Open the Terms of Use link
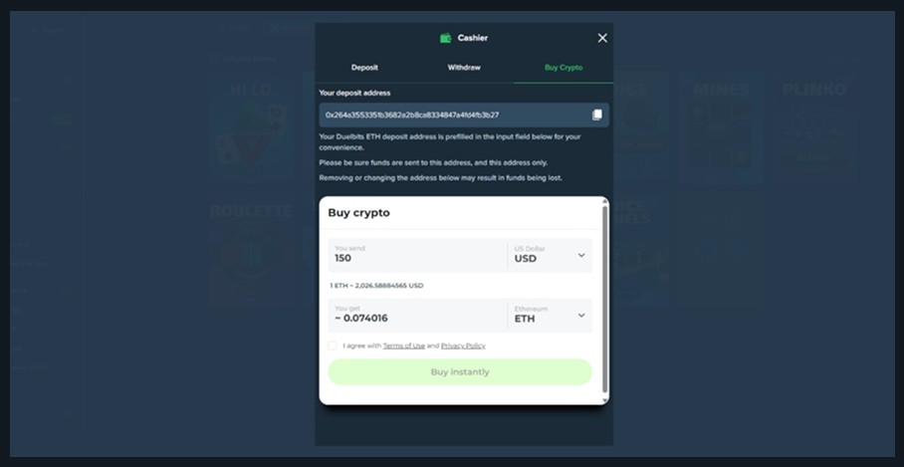Viewport: 904px width, 467px height. point(403,346)
